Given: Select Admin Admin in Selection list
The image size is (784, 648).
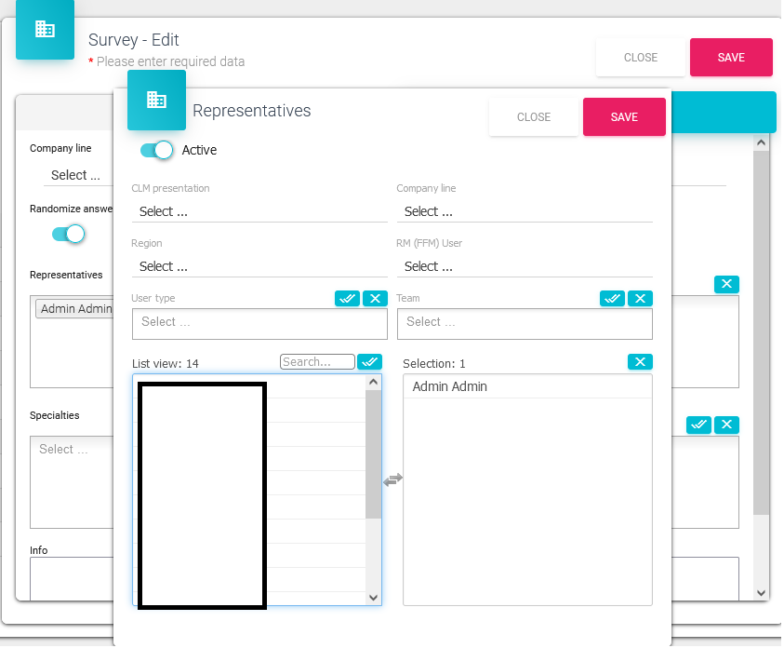Looking at the screenshot, I should 450,386.
